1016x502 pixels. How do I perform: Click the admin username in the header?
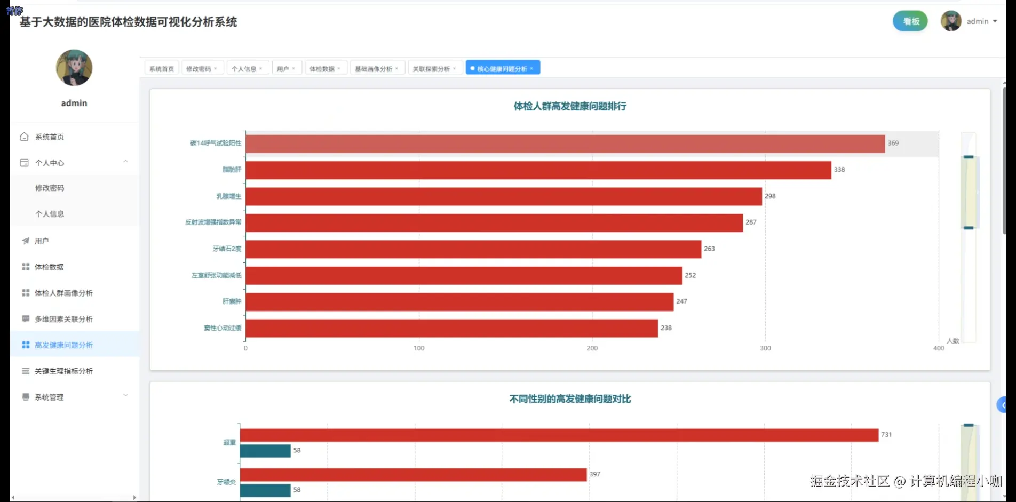pyautogui.click(x=978, y=21)
